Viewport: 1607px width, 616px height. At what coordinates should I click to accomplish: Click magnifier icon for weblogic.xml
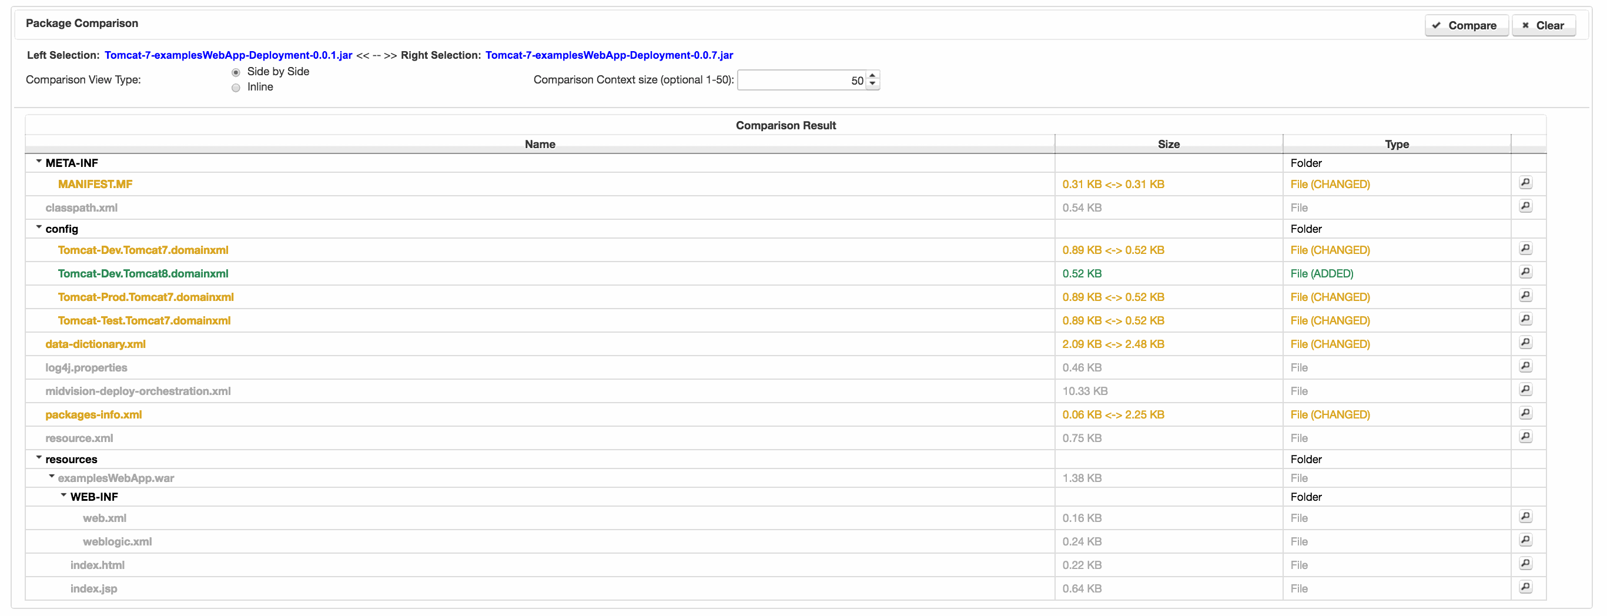tap(1525, 541)
